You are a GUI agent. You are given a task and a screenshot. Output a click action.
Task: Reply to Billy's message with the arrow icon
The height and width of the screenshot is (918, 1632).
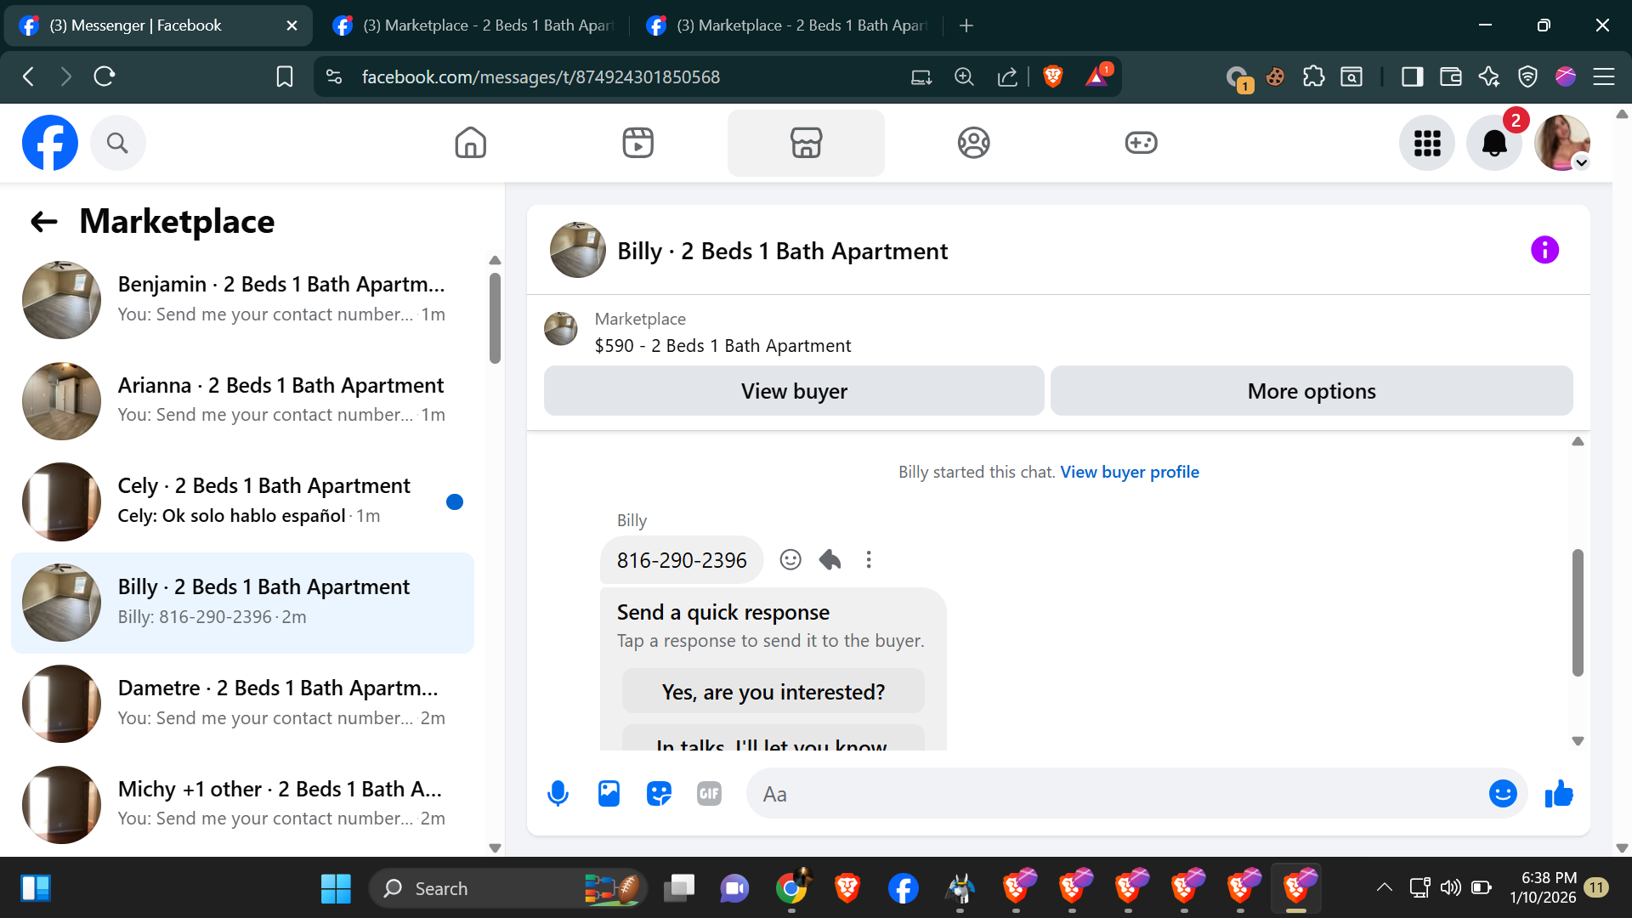tap(830, 559)
